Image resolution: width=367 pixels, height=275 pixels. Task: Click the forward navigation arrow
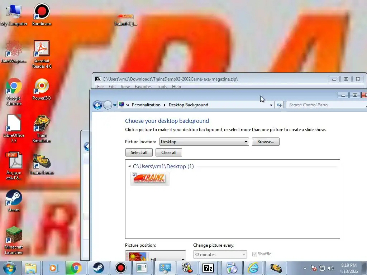pyautogui.click(x=108, y=105)
